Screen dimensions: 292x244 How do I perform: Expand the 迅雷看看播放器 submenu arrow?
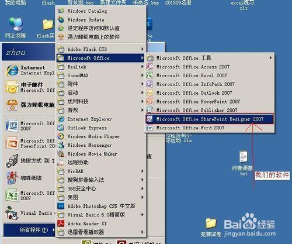pos(142,232)
